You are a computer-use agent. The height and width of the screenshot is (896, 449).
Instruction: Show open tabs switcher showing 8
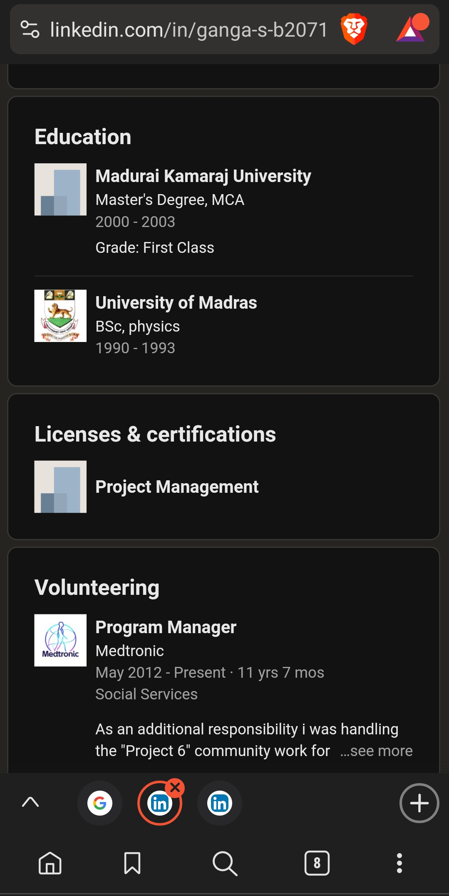click(x=317, y=863)
